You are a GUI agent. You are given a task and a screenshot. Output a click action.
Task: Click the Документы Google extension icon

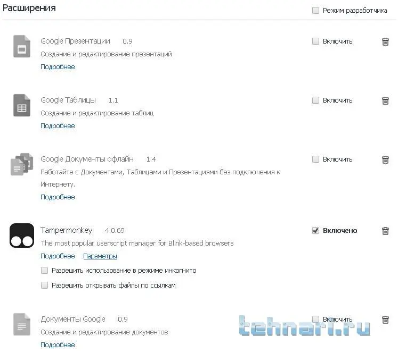(x=22, y=324)
